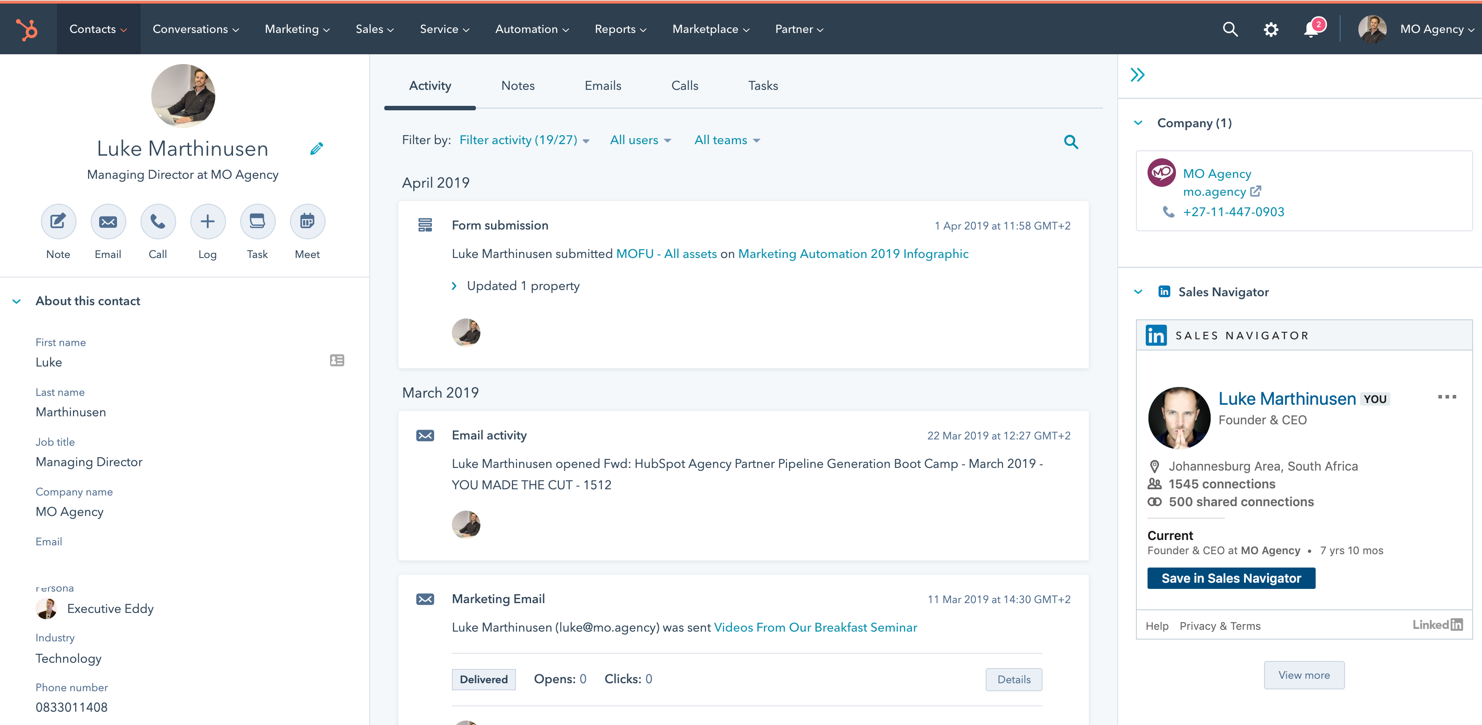Open the Partner menu
The image size is (1482, 725).
click(x=799, y=29)
